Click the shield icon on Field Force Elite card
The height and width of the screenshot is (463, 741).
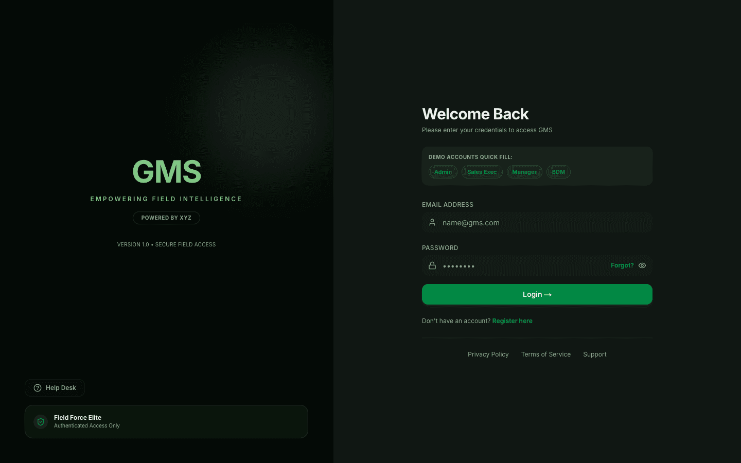click(41, 422)
